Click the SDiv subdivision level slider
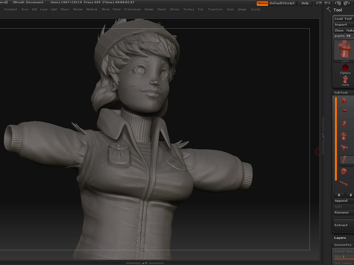 tap(344, 257)
